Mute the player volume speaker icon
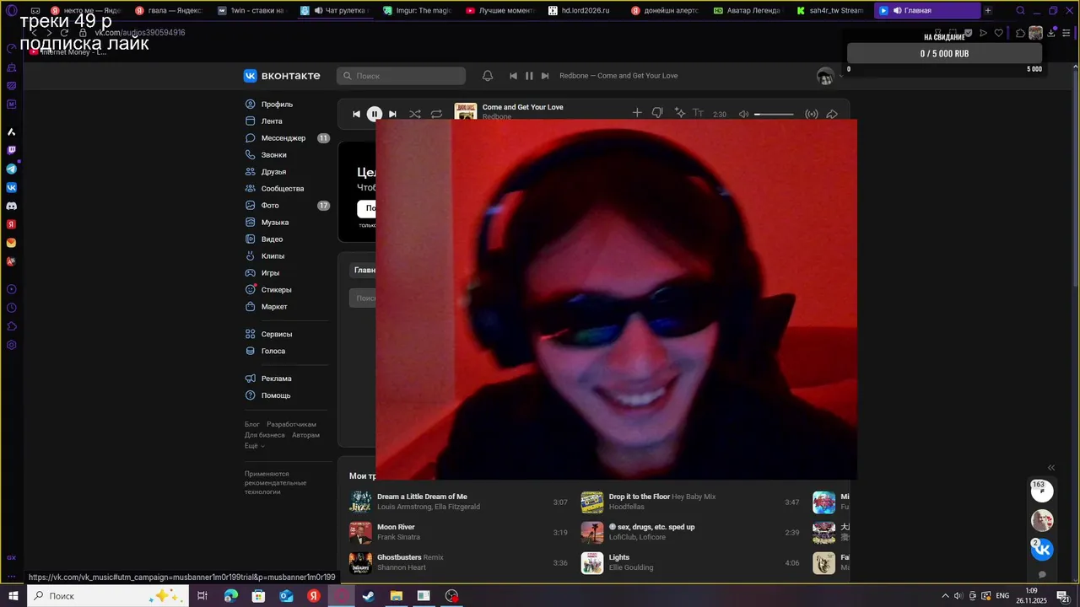1080x607 pixels. point(743,114)
